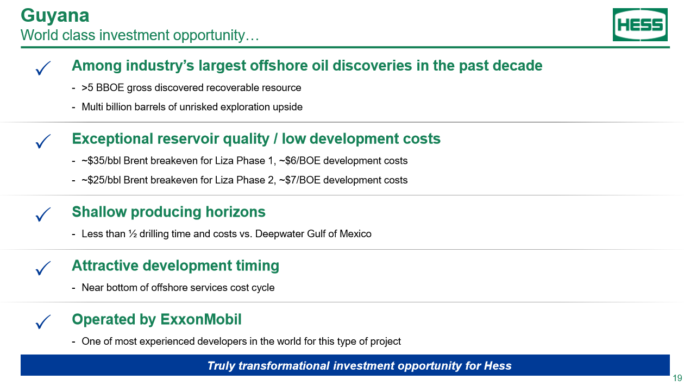
Task: Select the World class investment opportunity subtitle
Action: pos(139,35)
